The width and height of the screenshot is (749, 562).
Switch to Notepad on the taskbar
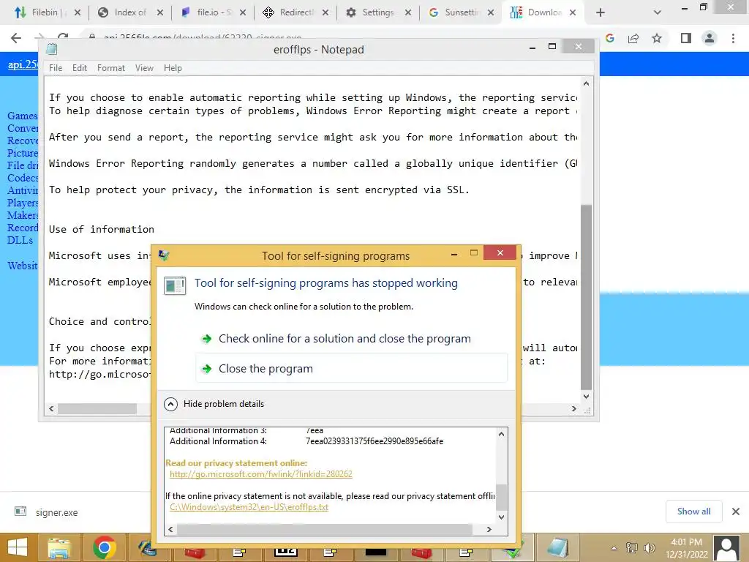point(557,547)
